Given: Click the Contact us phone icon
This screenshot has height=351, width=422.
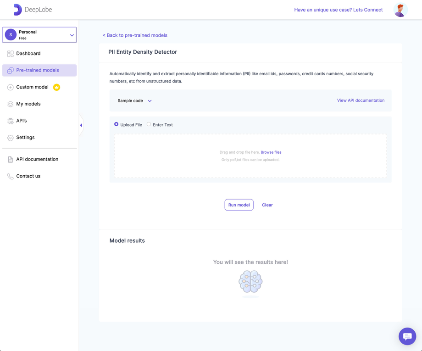Looking at the screenshot, I should tap(10, 176).
